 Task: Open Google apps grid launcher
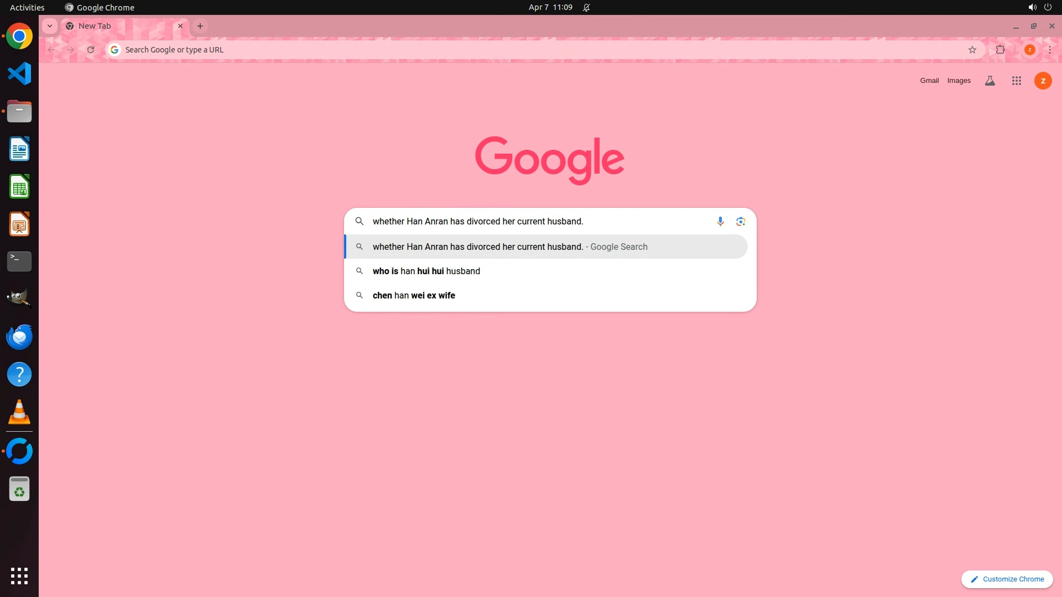(1016, 81)
